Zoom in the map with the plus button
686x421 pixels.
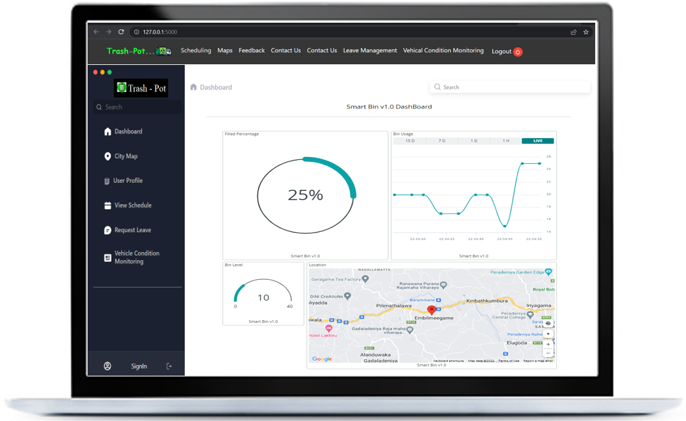pos(548,344)
